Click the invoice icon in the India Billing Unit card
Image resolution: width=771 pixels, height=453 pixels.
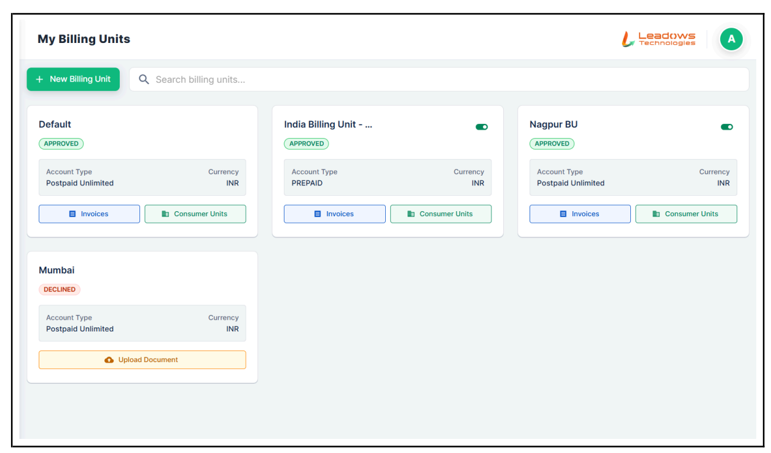pyautogui.click(x=318, y=214)
